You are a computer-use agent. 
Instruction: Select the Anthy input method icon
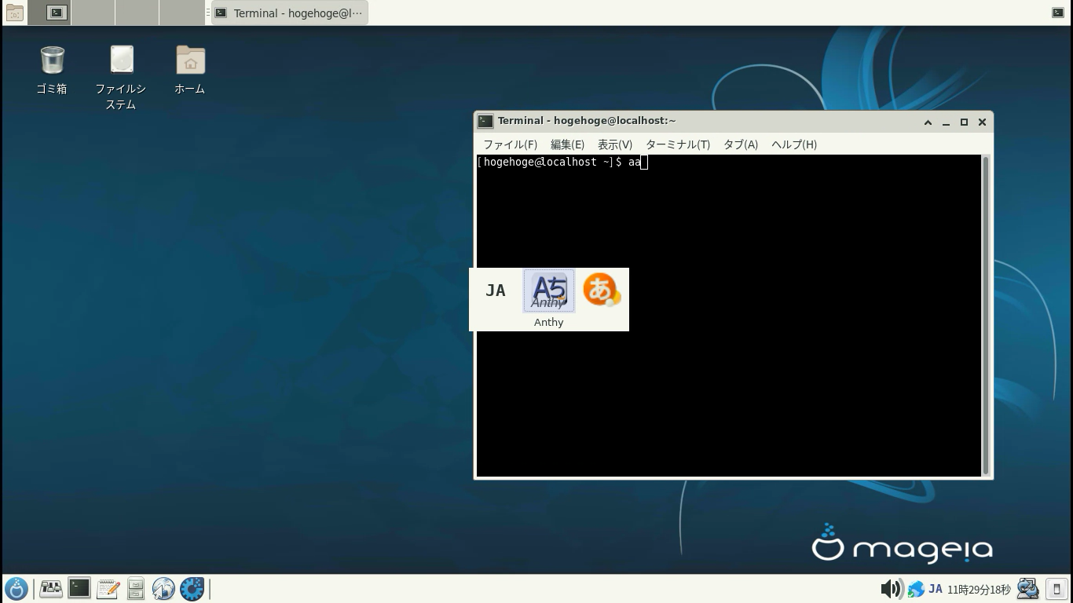click(x=549, y=291)
